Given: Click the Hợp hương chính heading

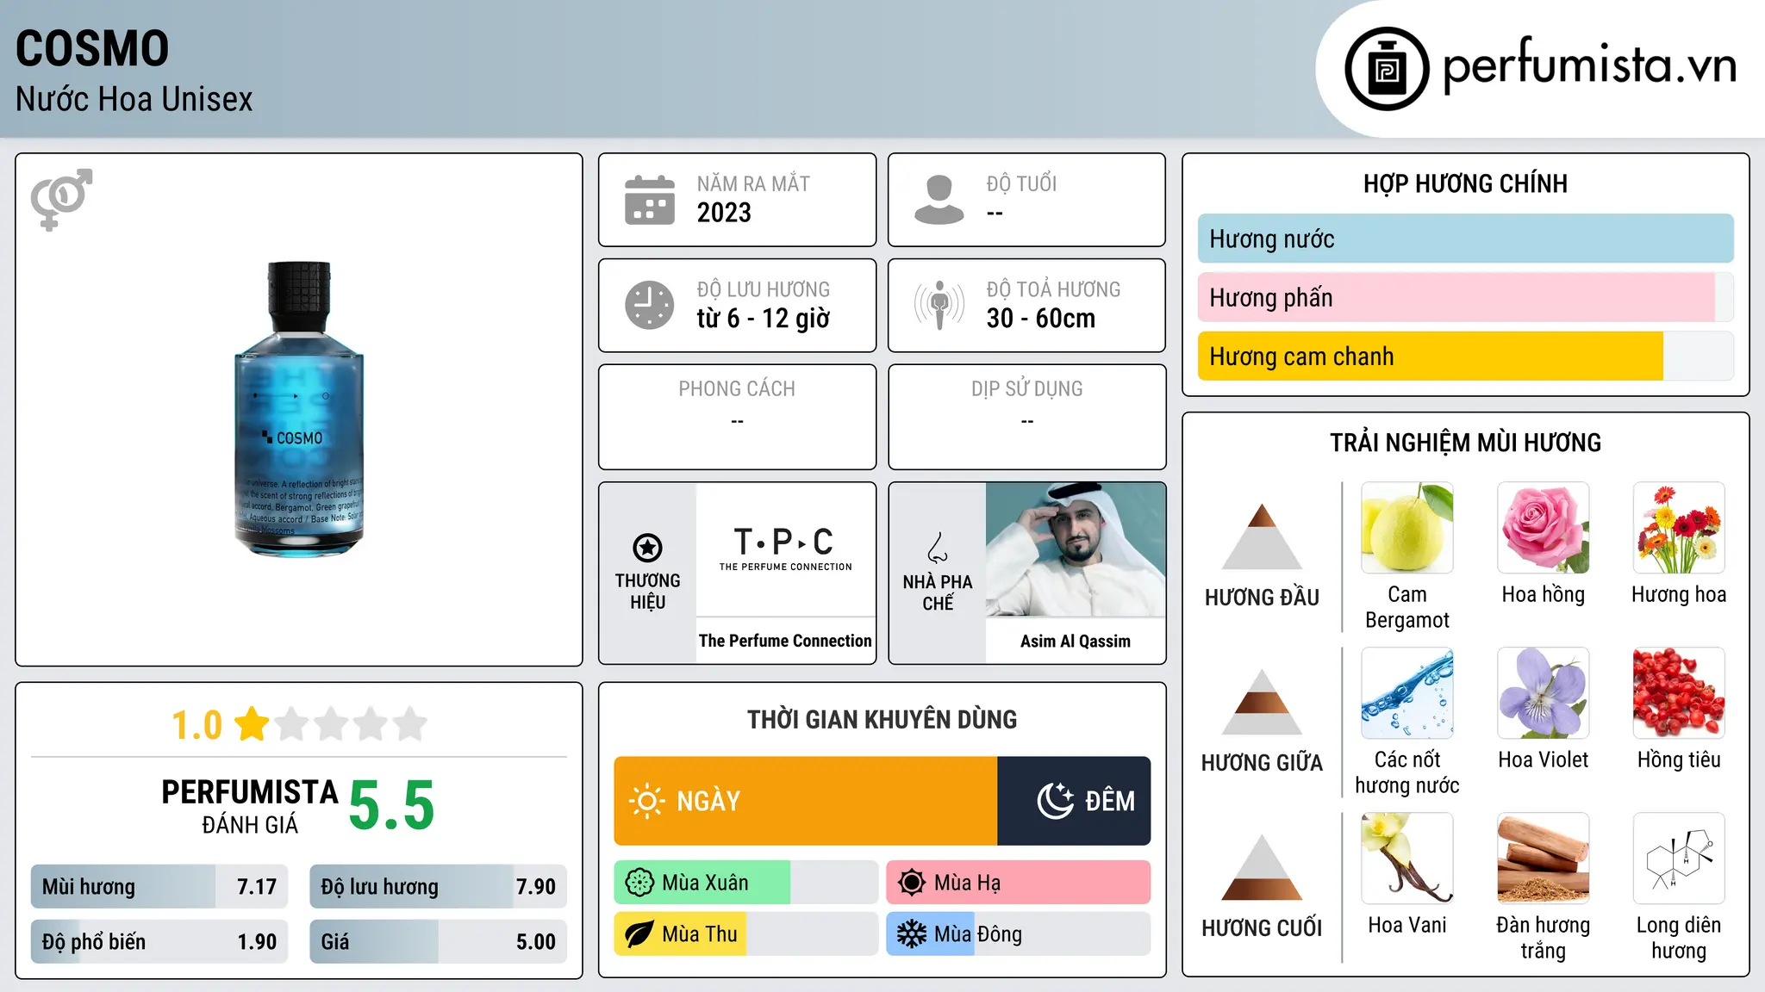Looking at the screenshot, I should pyautogui.click(x=1465, y=183).
